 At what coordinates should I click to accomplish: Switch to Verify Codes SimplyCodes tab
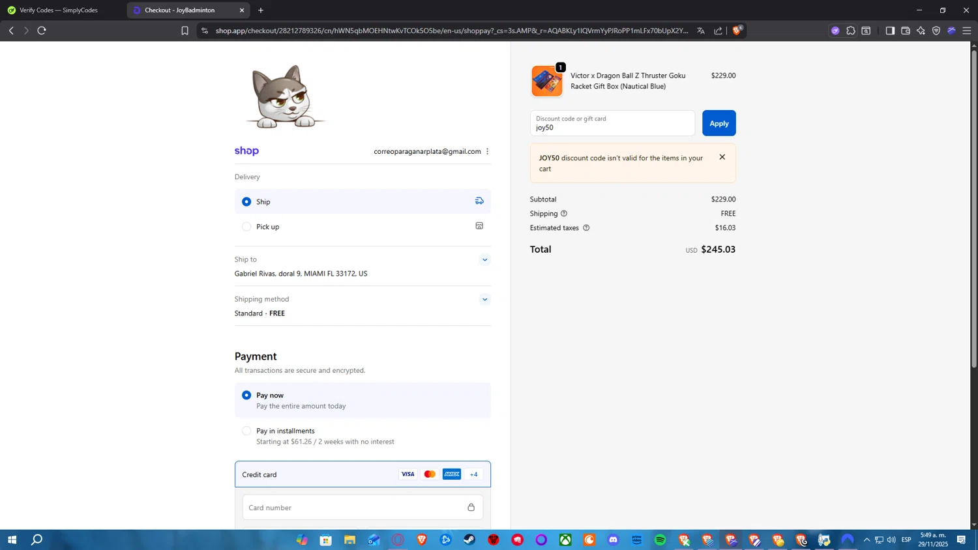tap(62, 10)
